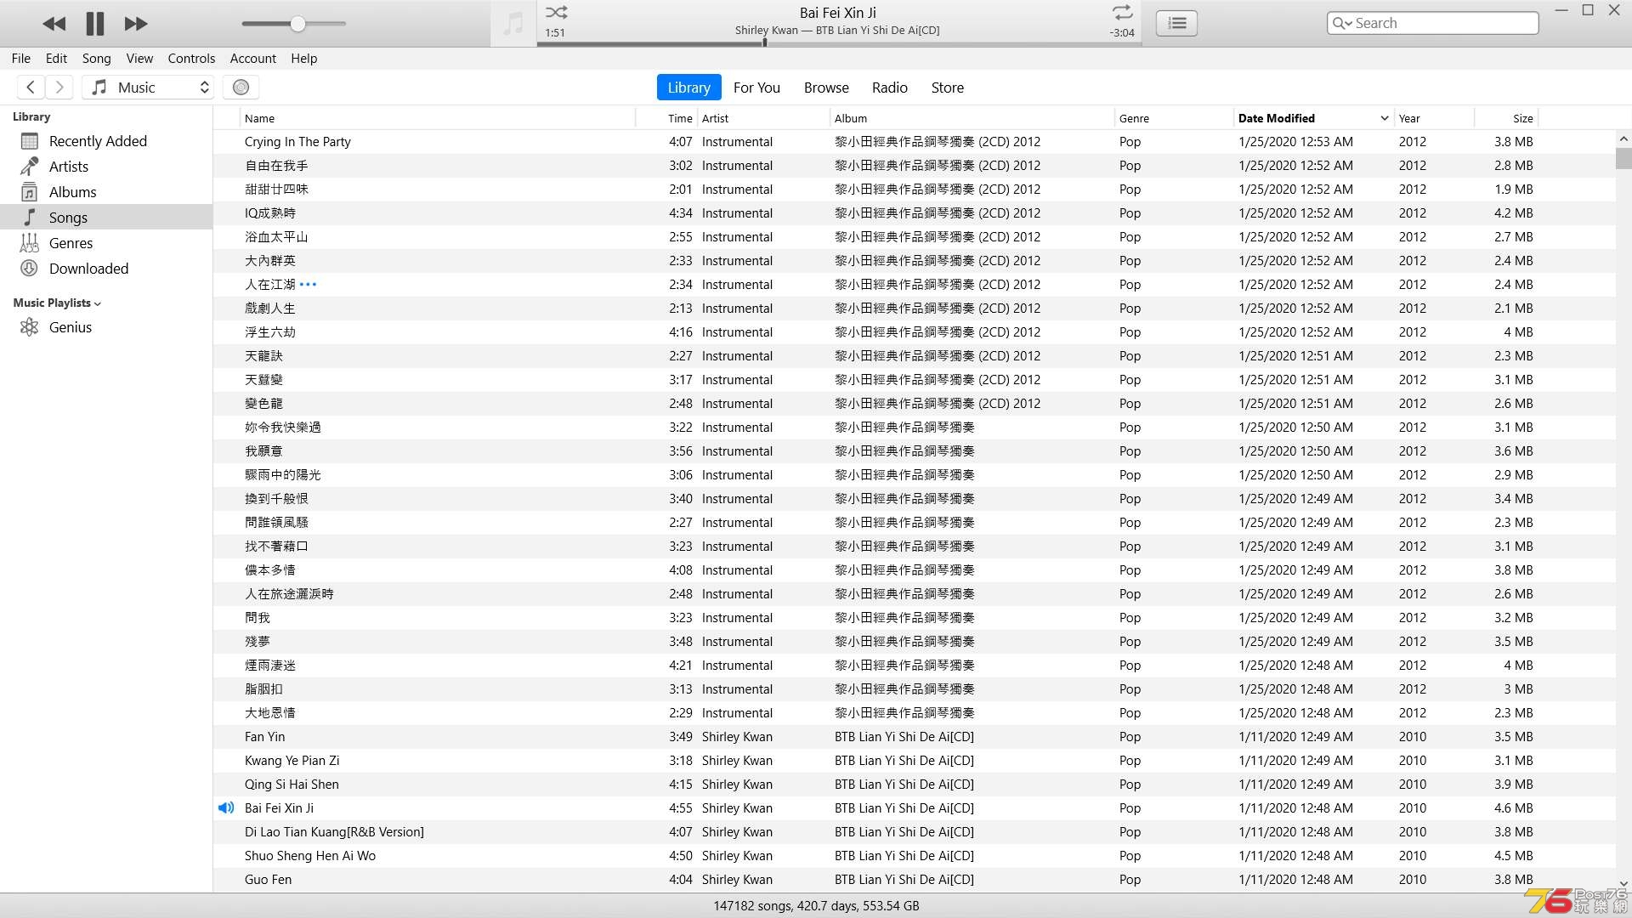Select Recently Added in the sidebar
Image resolution: width=1632 pixels, height=918 pixels.
[x=106, y=141]
